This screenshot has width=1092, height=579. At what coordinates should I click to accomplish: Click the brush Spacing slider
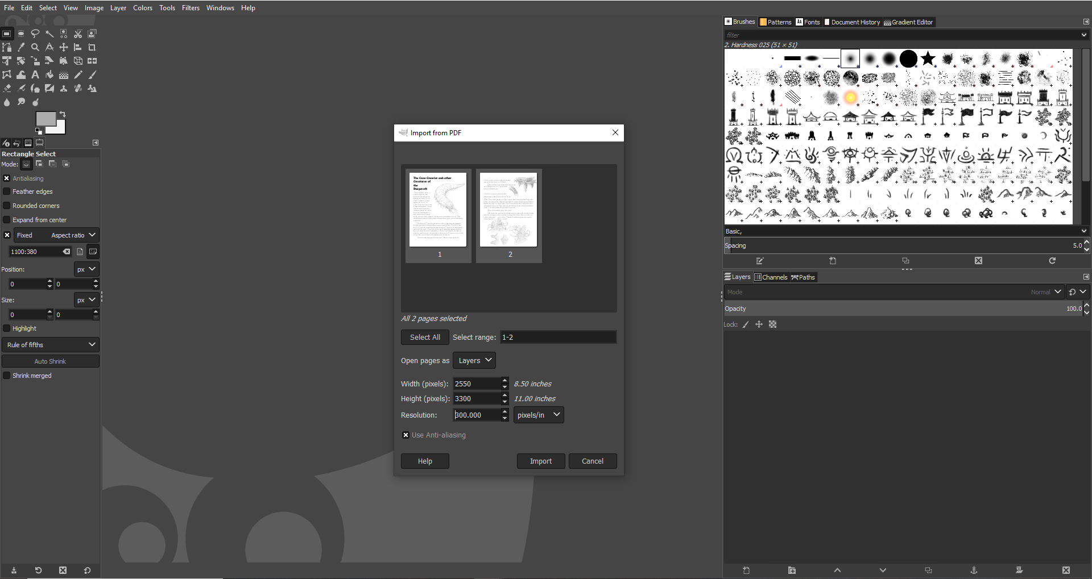(x=903, y=245)
